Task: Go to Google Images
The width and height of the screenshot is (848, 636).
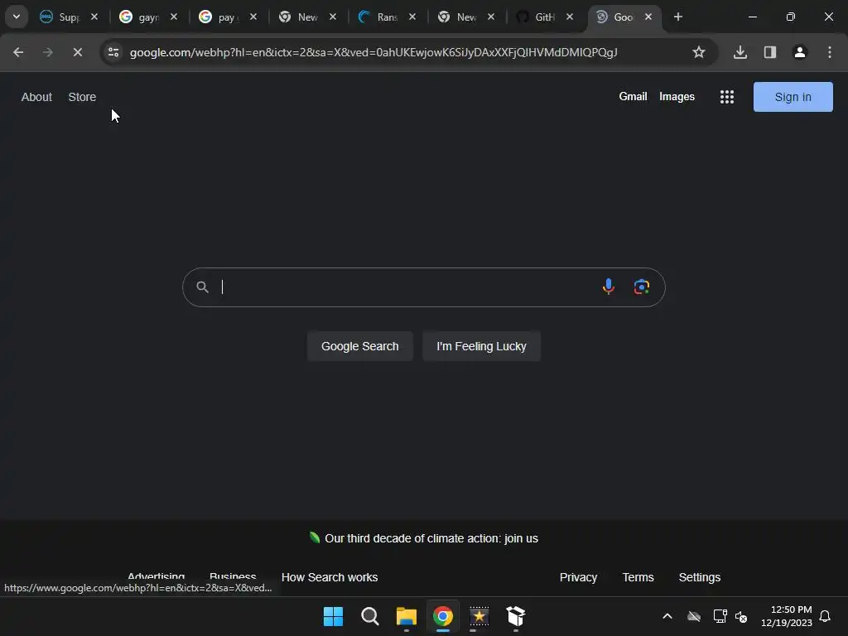Action: pyautogui.click(x=677, y=96)
